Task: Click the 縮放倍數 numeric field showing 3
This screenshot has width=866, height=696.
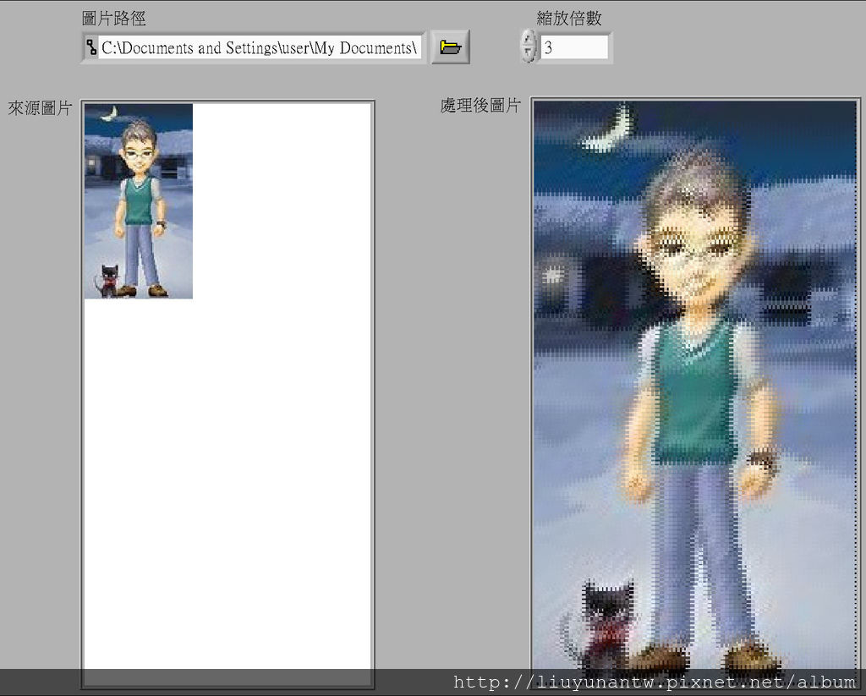Action: coord(574,47)
